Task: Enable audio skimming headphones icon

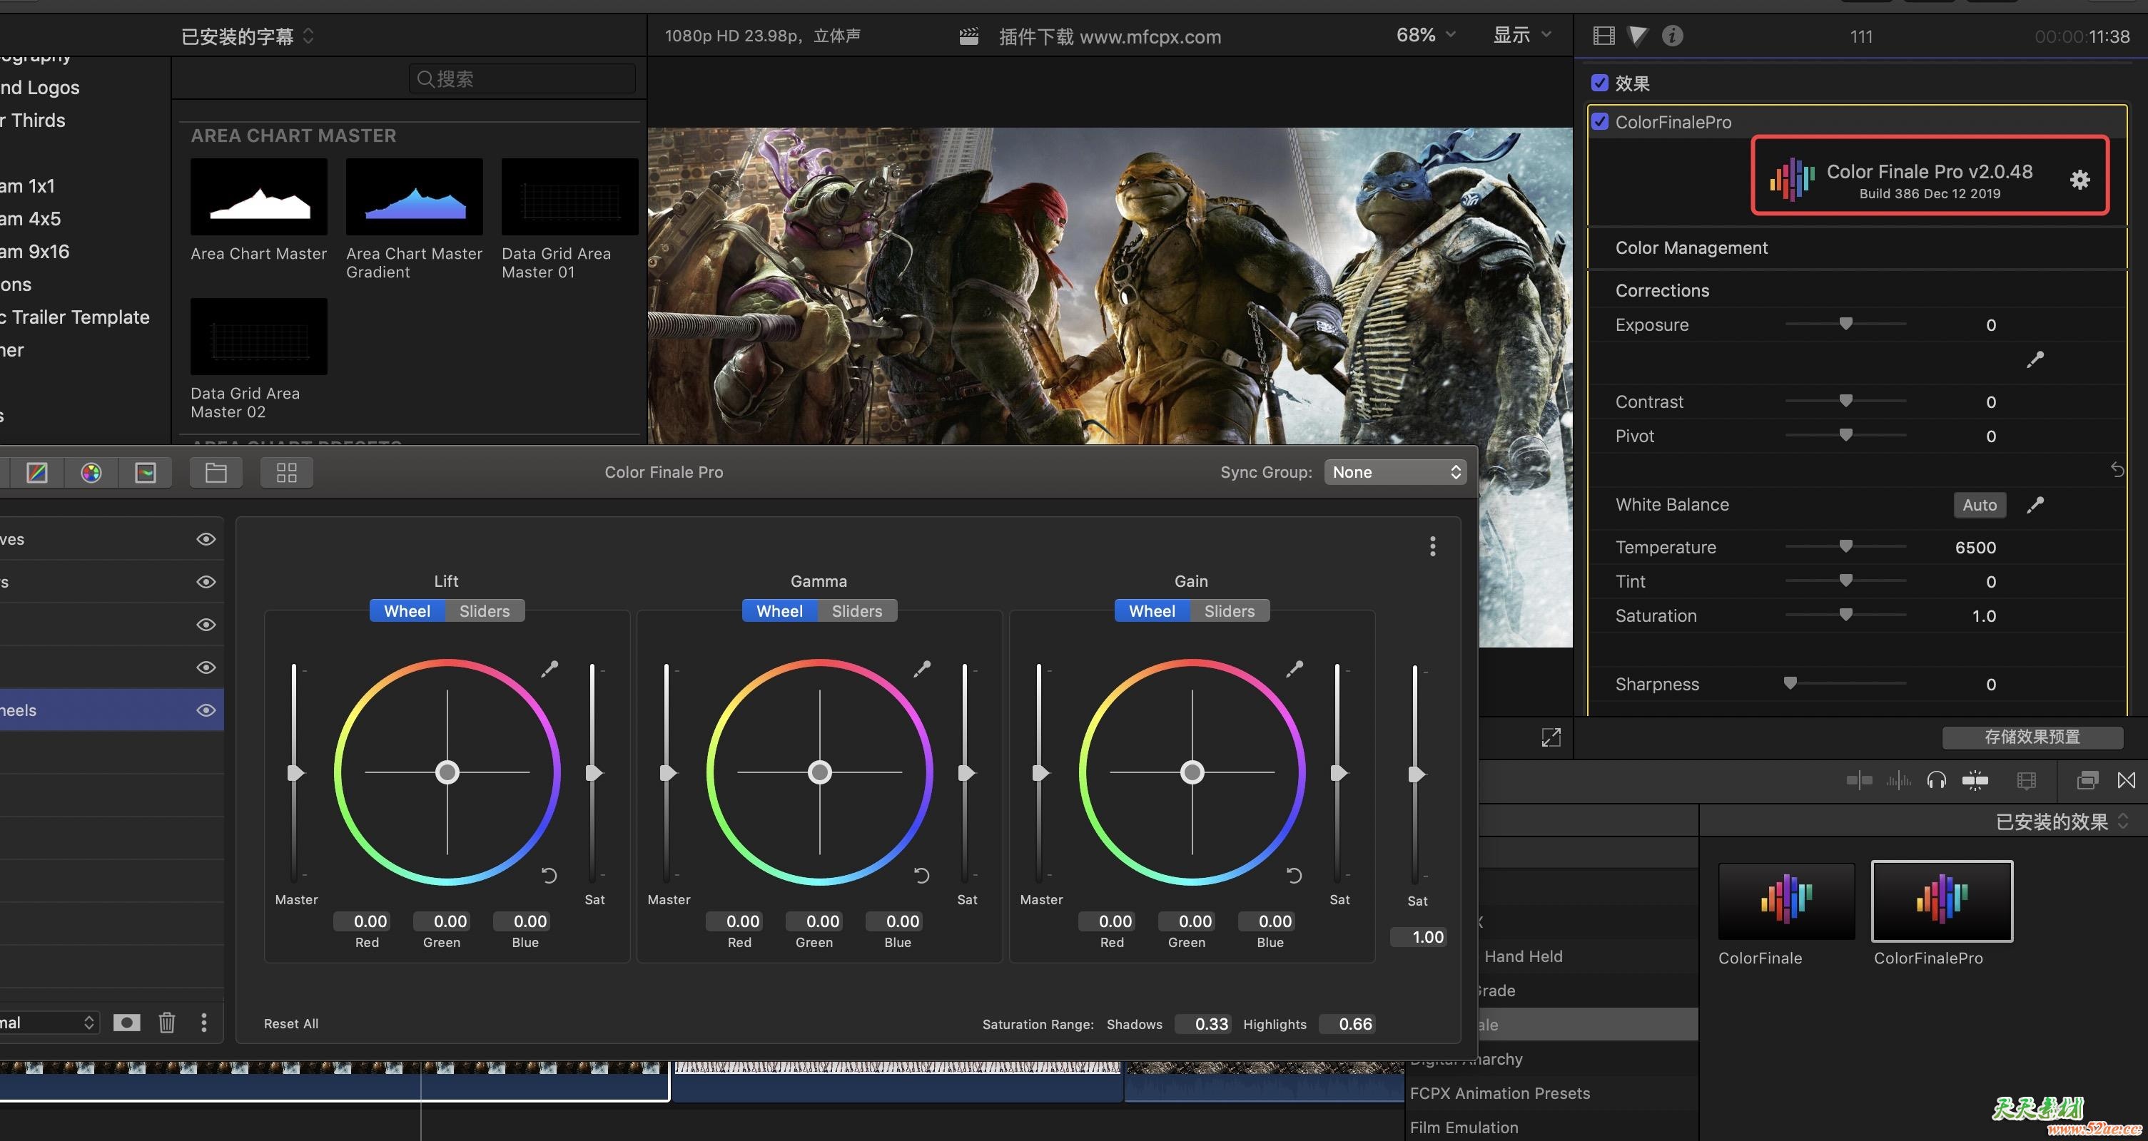Action: coord(1937,780)
